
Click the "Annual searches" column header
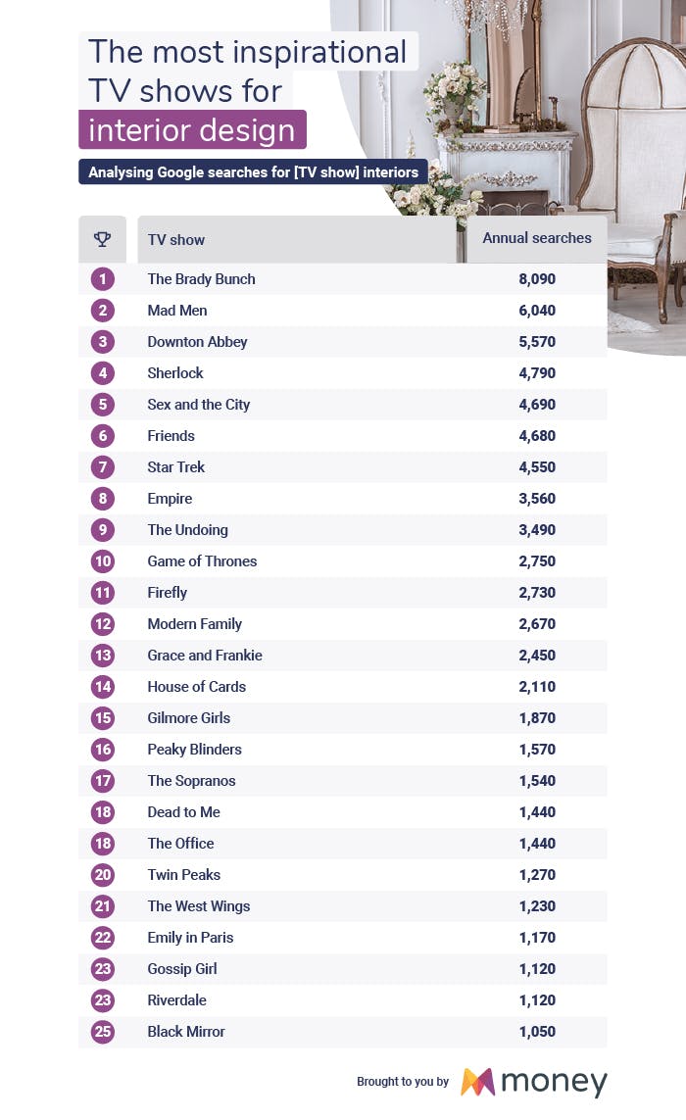(537, 238)
